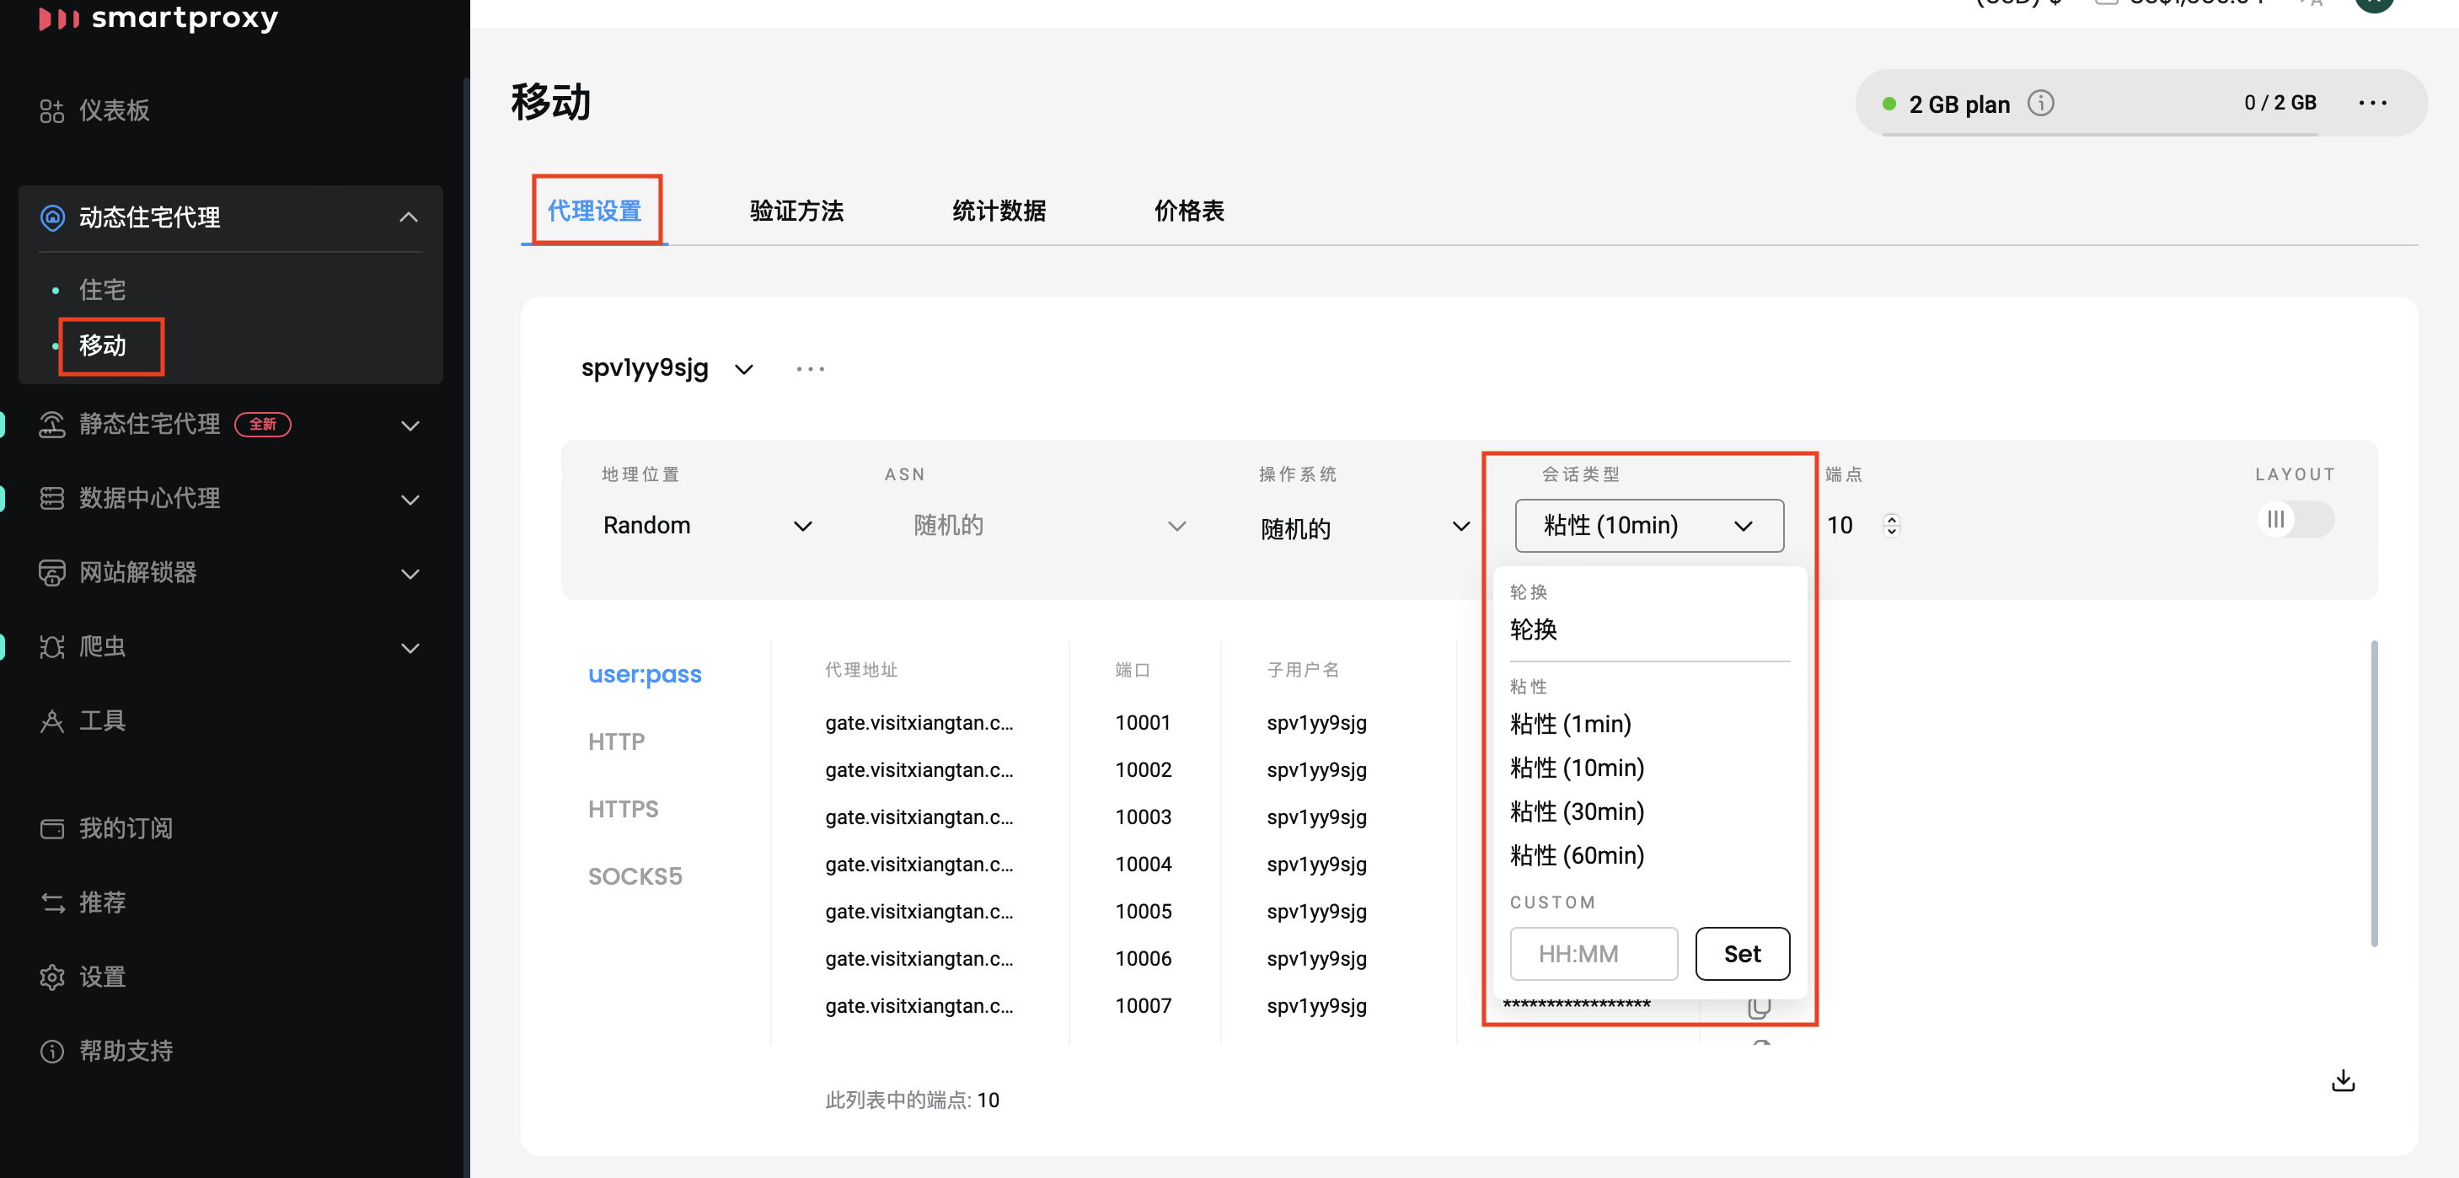Click the 0 / 2 GB usage bar
This screenshot has height=1178, width=2459.
[x=2098, y=135]
